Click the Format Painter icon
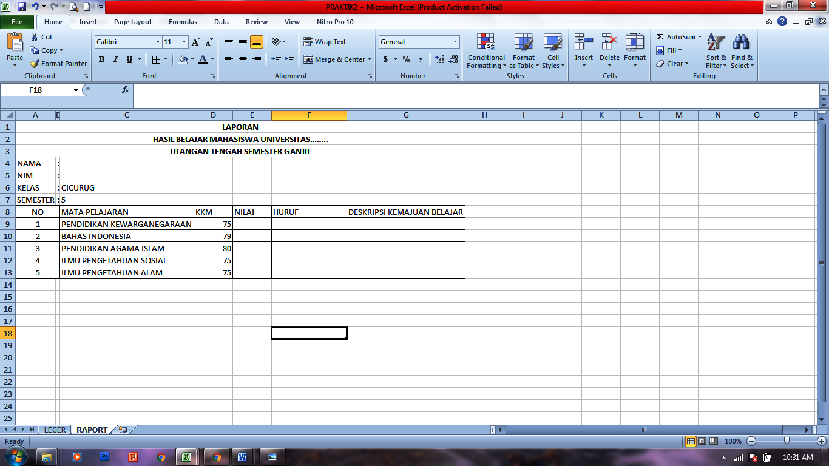The height and width of the screenshot is (466, 829). [x=35, y=64]
